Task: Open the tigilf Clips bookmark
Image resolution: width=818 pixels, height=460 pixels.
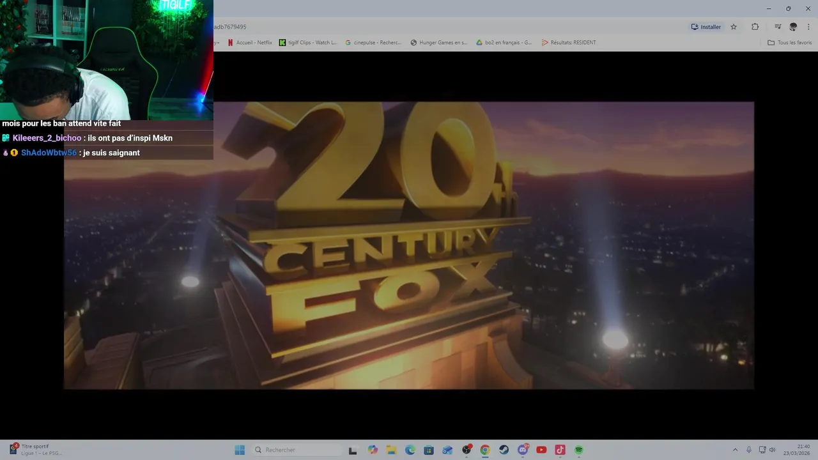Action: pyautogui.click(x=308, y=43)
